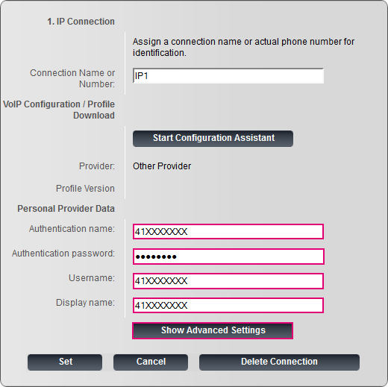The height and width of the screenshot is (387, 388).
Task: Select the Authentication password field
Action: (228, 257)
